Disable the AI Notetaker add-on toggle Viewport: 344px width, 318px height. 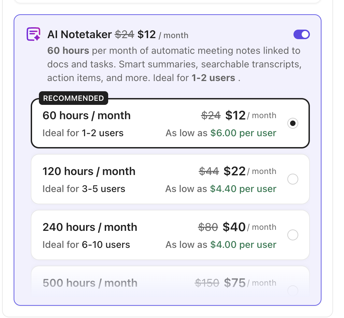[x=301, y=34]
